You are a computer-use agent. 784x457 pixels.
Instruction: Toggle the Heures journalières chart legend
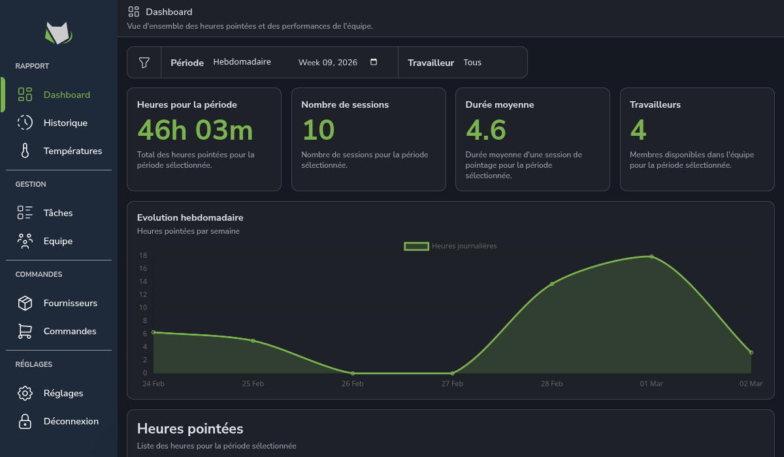(449, 246)
